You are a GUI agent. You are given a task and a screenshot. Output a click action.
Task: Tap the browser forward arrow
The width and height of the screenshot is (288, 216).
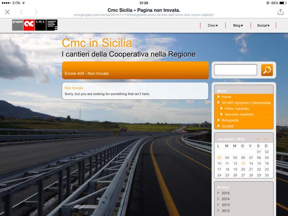click(36, 12)
